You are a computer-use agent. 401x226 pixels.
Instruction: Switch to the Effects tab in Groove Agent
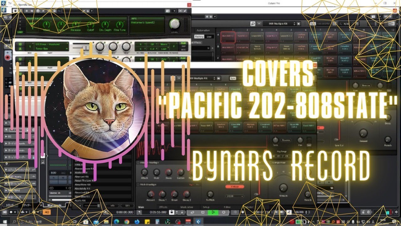(x=163, y=207)
